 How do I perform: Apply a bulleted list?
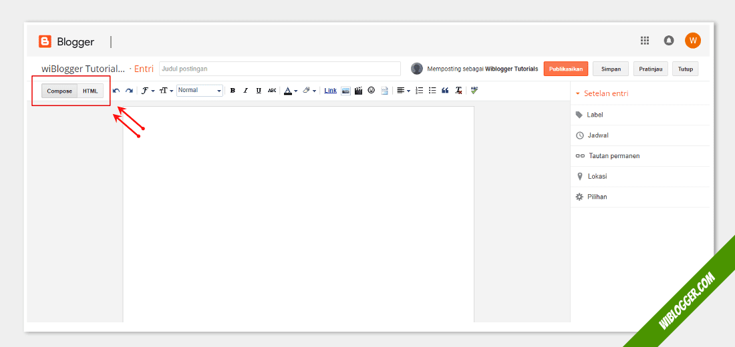tap(432, 90)
